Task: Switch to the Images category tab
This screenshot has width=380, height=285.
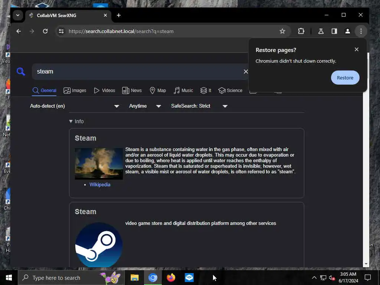Action: (75, 91)
